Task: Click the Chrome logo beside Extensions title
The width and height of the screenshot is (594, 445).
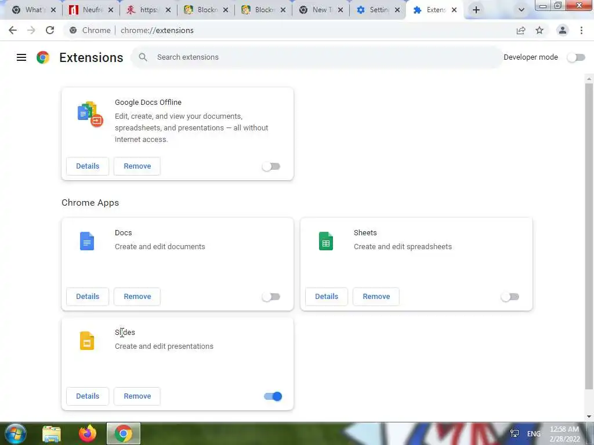Action: [43, 57]
